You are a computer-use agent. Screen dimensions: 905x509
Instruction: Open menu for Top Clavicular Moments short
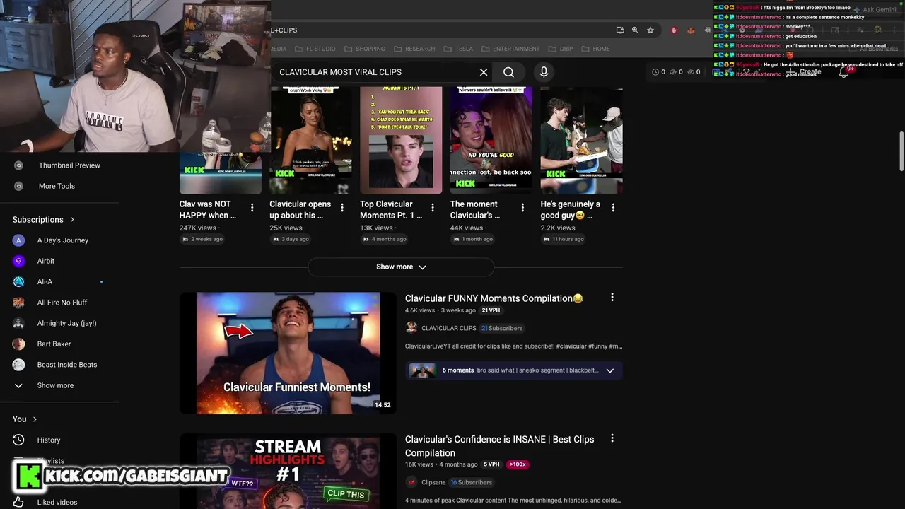click(x=433, y=208)
